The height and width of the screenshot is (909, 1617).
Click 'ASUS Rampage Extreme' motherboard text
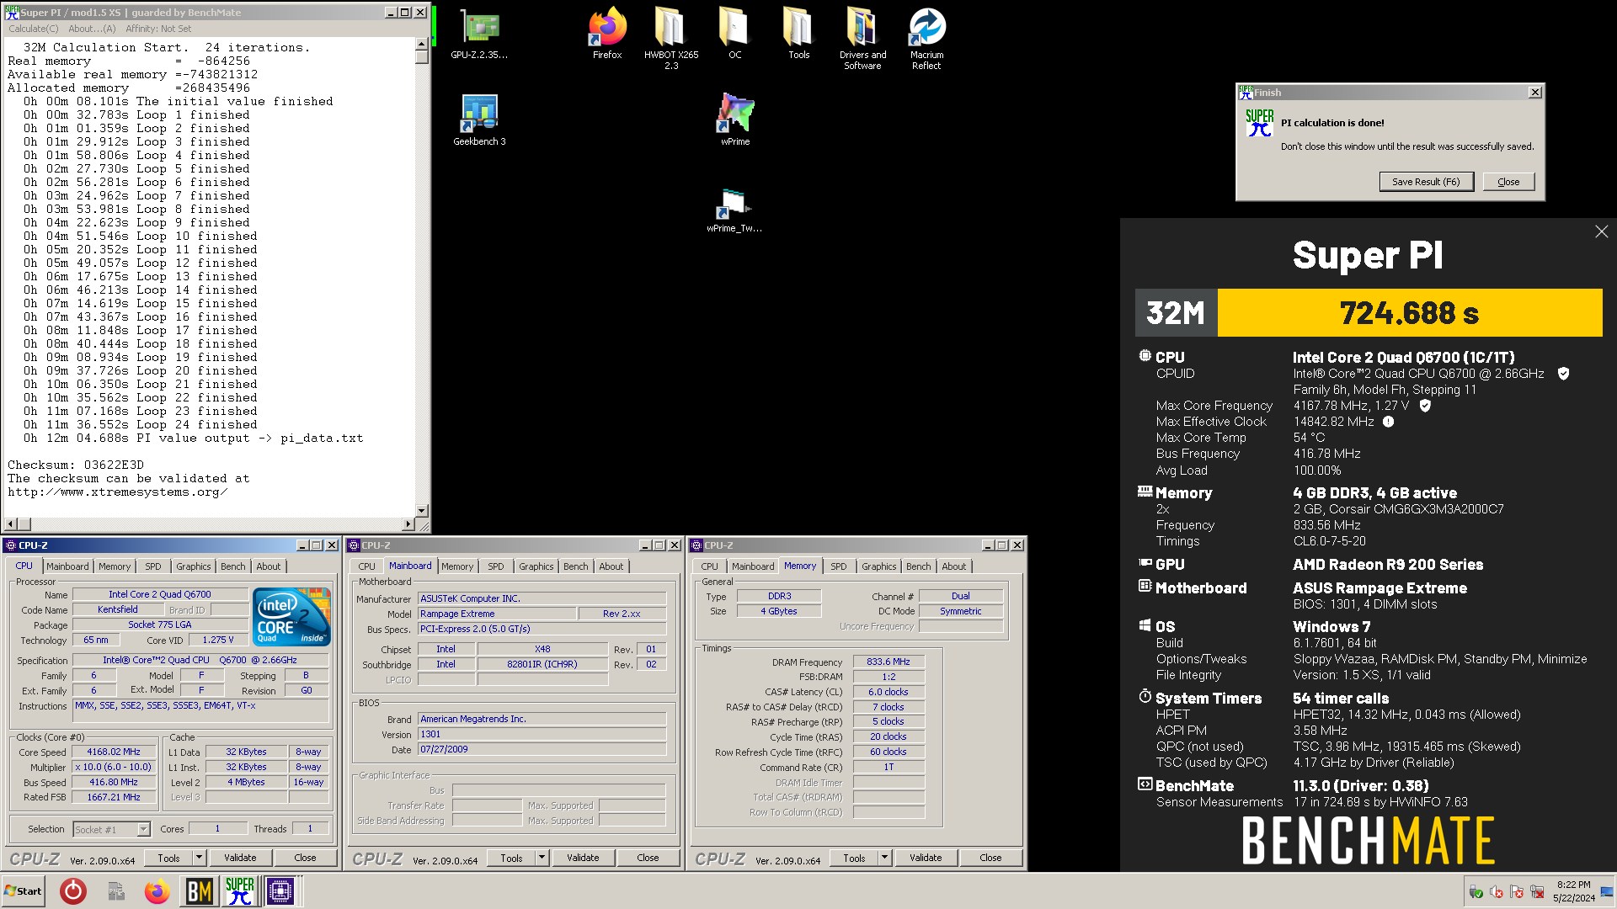[1380, 588]
